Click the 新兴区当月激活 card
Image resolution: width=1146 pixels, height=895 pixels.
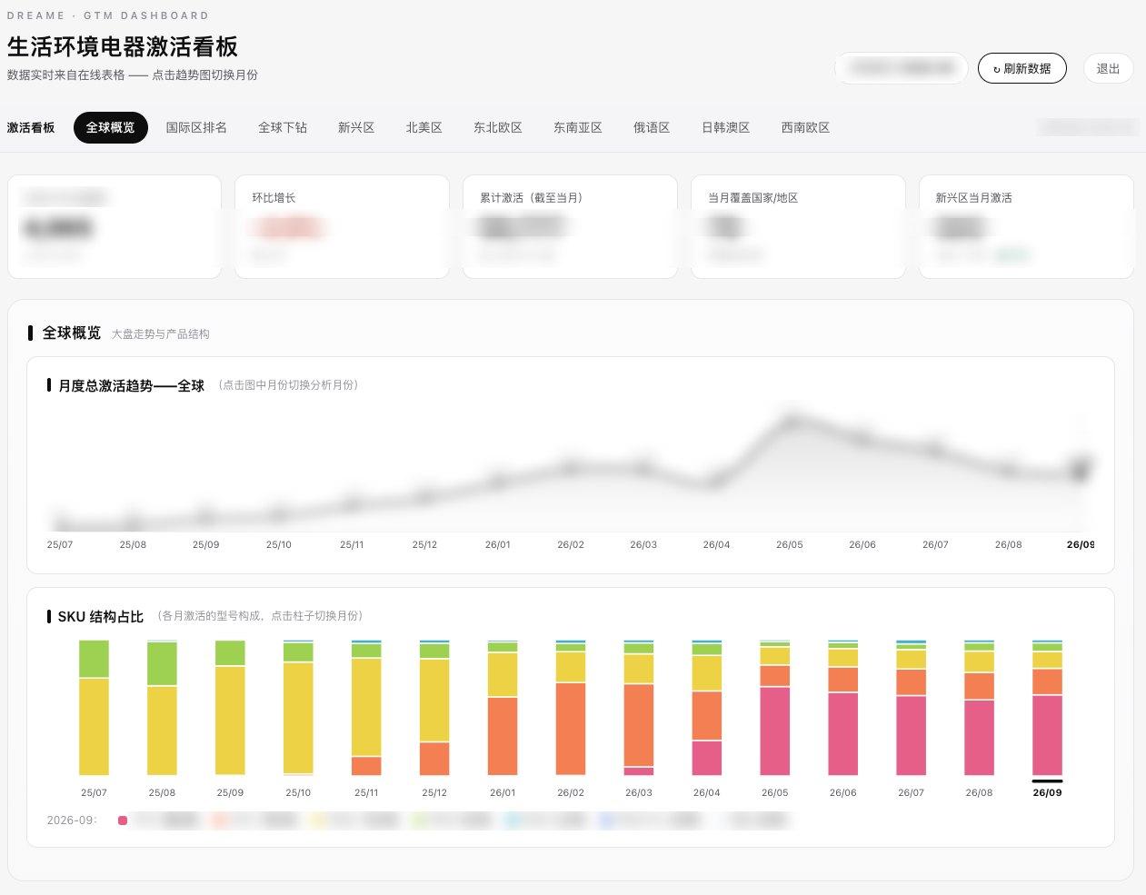(1026, 226)
